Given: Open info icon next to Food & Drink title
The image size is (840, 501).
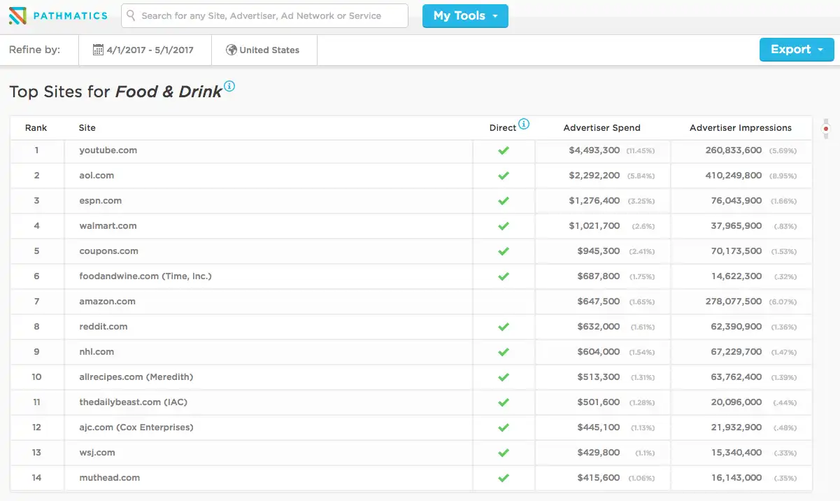Looking at the screenshot, I should pyautogui.click(x=229, y=87).
